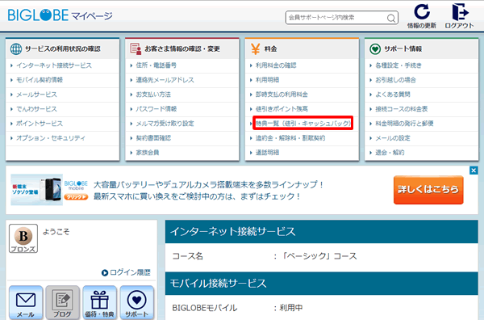Open 契約書面確認 link
Image resolution: width=484 pixels, height=320 pixels.
[153, 138]
